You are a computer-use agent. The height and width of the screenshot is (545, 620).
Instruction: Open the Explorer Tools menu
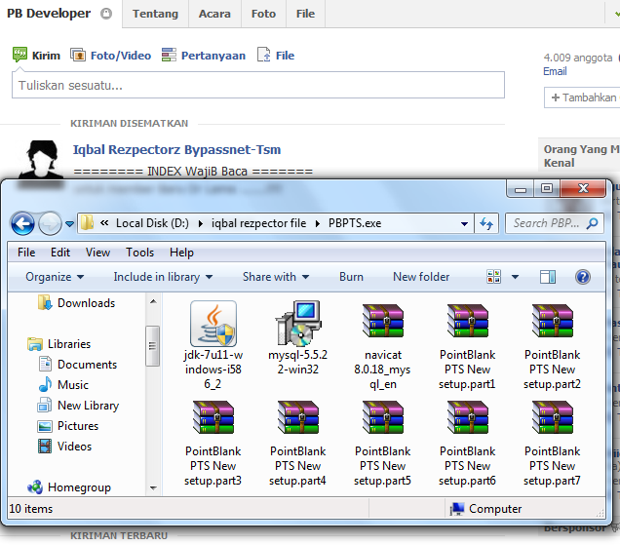[x=139, y=253]
